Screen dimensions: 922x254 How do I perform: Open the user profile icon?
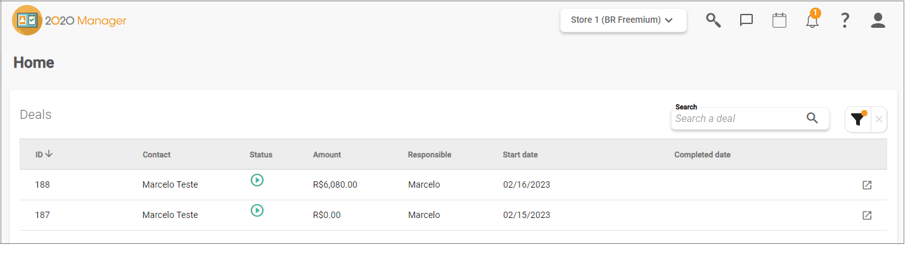(x=878, y=20)
